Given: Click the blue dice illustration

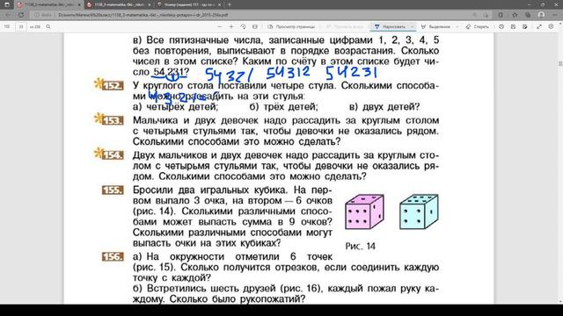Looking at the screenshot, I should 419,212.
